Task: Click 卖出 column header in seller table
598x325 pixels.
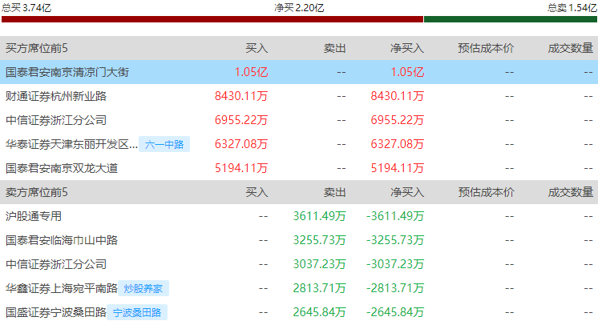Action: [x=335, y=192]
